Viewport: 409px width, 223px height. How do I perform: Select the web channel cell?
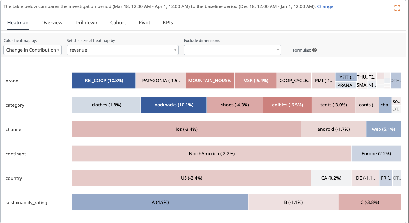[383, 129]
